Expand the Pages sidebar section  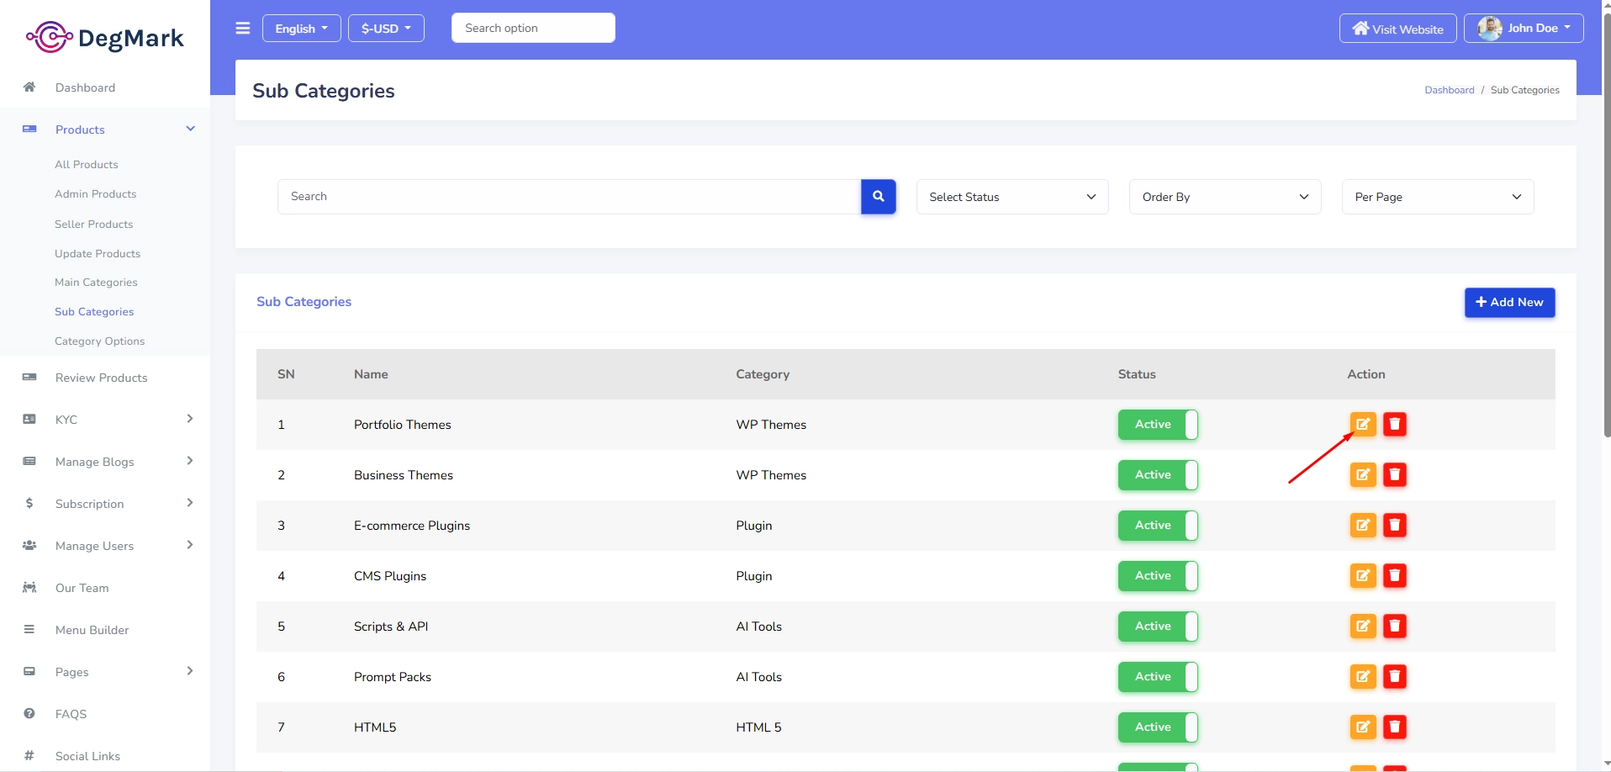coord(105,671)
